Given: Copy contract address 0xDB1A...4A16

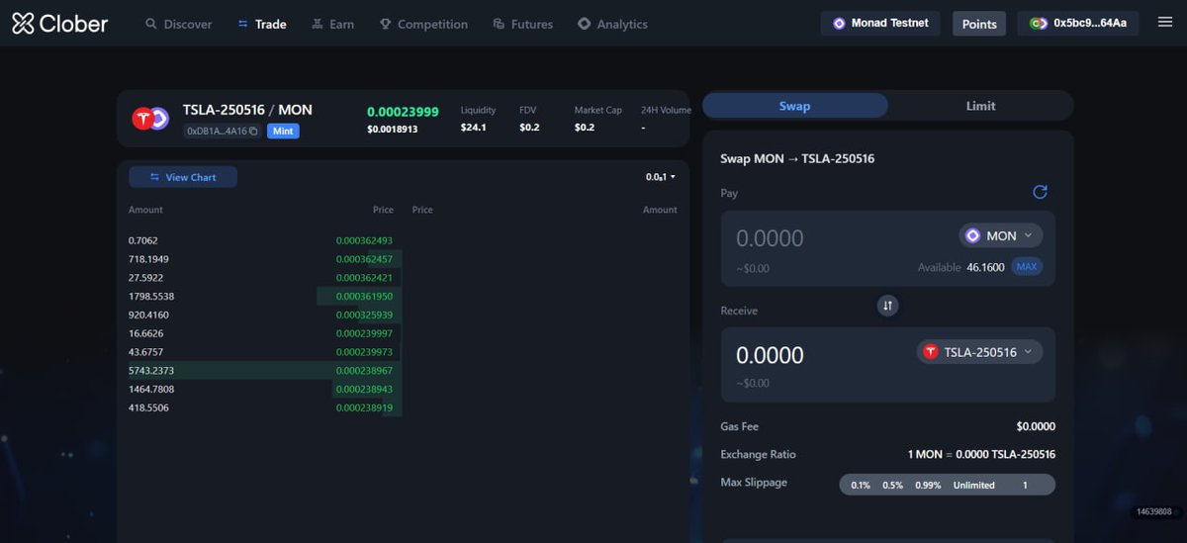Looking at the screenshot, I should click(222, 131).
